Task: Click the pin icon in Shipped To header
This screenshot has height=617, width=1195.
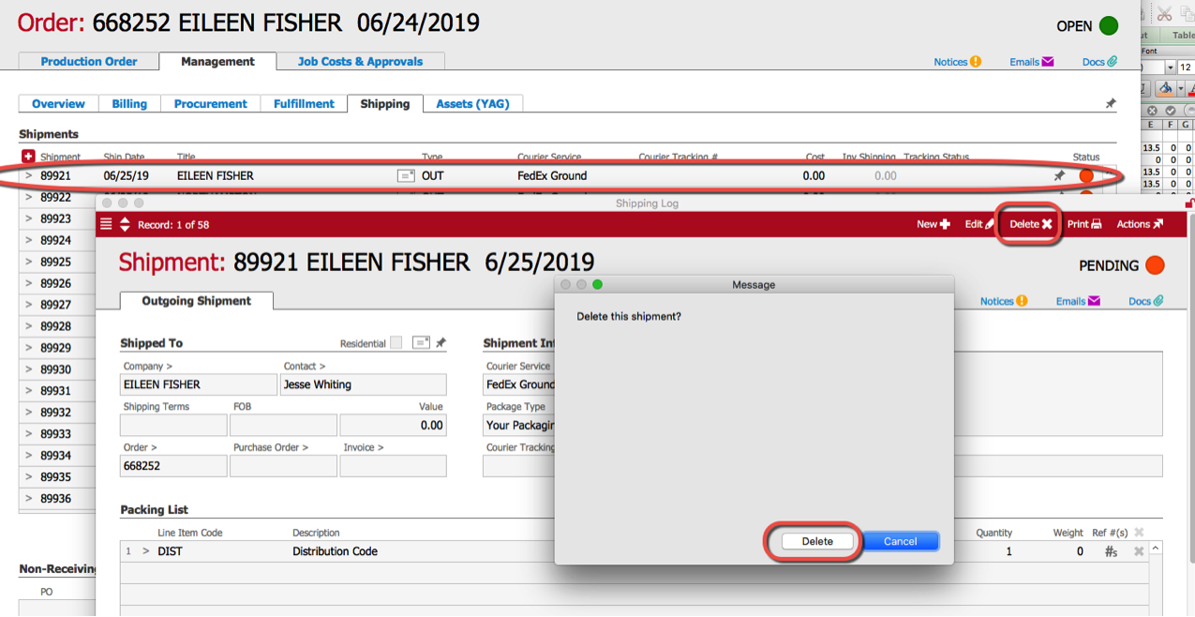Action: point(441,343)
